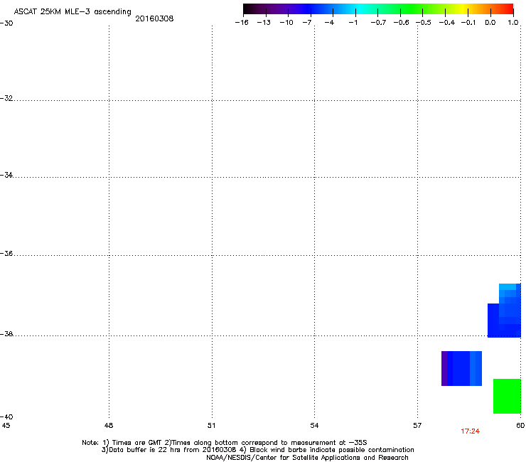Click the NOAA/NESDIS credit line
Image resolution: width=526 pixels, height=462 pixels.
307,457
